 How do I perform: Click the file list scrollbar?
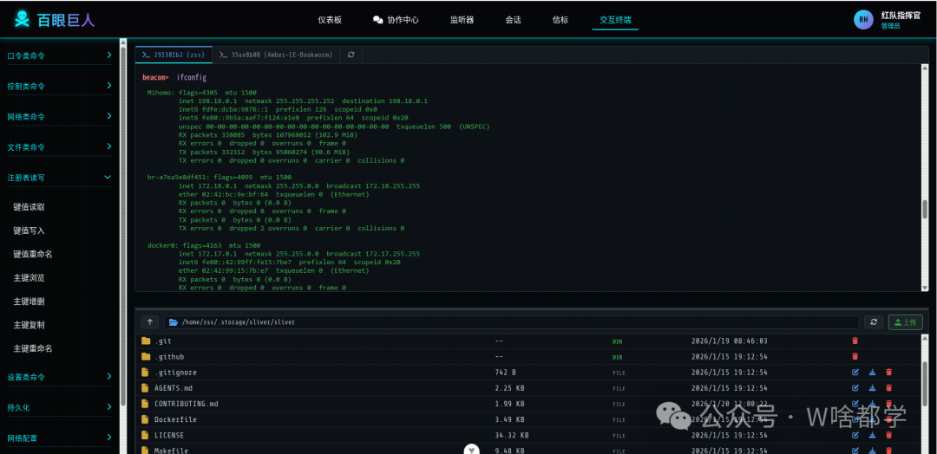pyautogui.click(x=925, y=384)
